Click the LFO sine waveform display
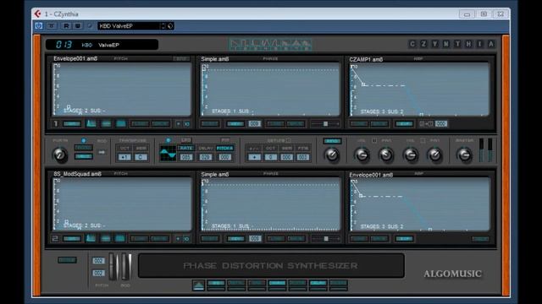This screenshot has height=304, width=542. [168, 153]
